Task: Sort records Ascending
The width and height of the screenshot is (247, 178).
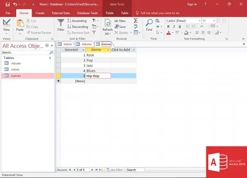Action: (x=77, y=21)
